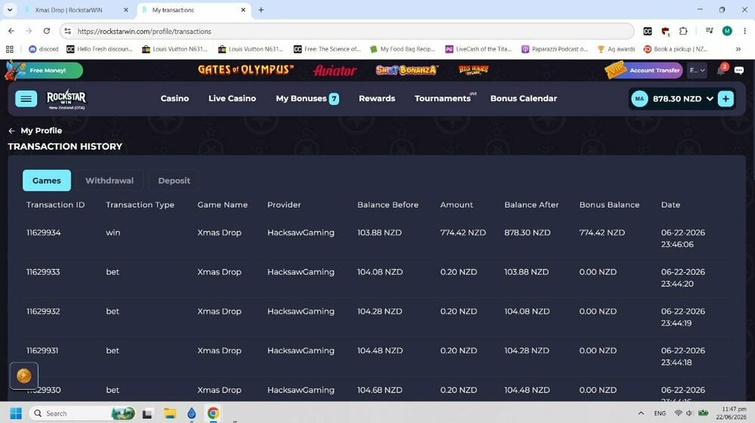The width and height of the screenshot is (755, 423).
Task: Open the discord bookmark
Action: [x=44, y=49]
